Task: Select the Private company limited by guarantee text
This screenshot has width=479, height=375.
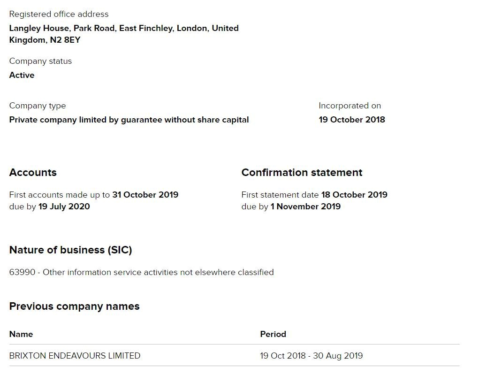Action: click(x=129, y=120)
